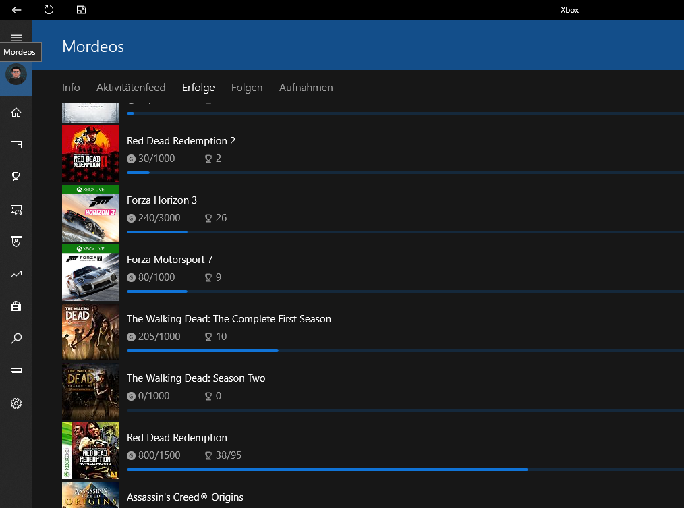Open the Mordeos profile avatar
Screen dimensions: 684x508
coord(16,75)
